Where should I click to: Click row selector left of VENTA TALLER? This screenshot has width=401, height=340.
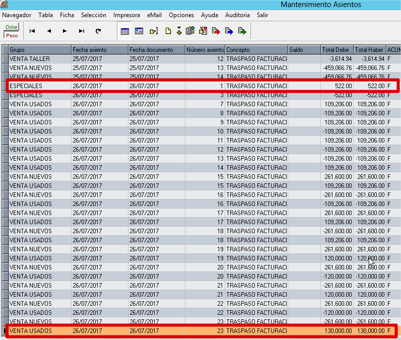(5, 59)
